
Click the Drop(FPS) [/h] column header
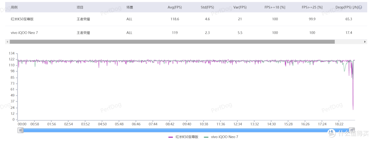point(347,7)
